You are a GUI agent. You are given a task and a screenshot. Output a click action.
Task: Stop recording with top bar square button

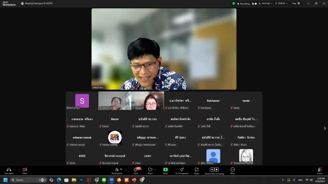pos(256,4)
